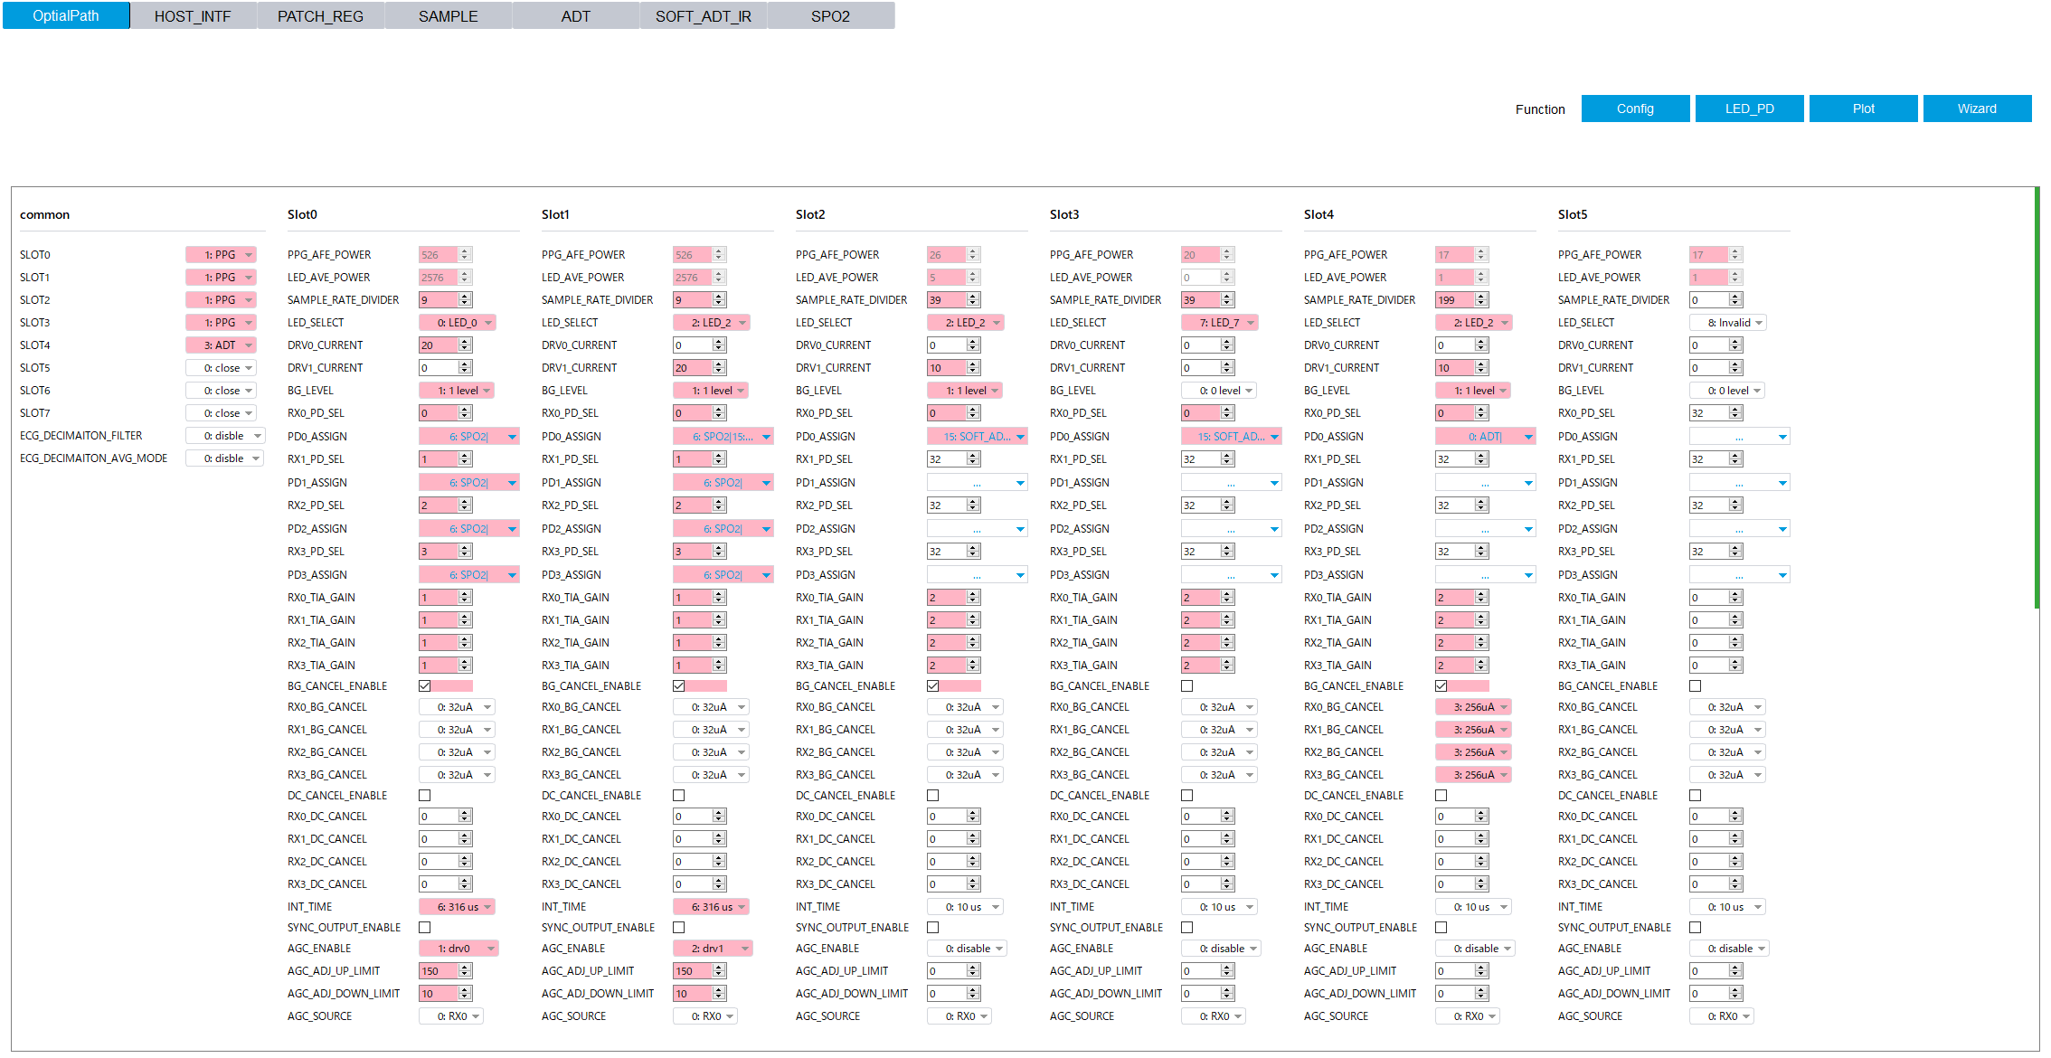Open Slot4 RX0_BG_CANCEL 256uA dropdown
This screenshot has height=1058, width=2051.
(1474, 707)
